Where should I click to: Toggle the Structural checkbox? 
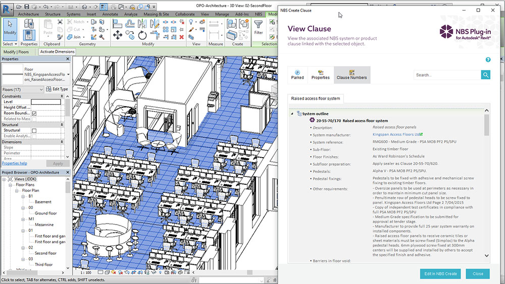[x=34, y=130]
